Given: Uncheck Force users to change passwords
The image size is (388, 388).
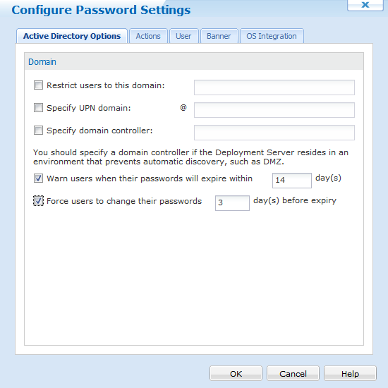Looking at the screenshot, I should coord(38,200).
